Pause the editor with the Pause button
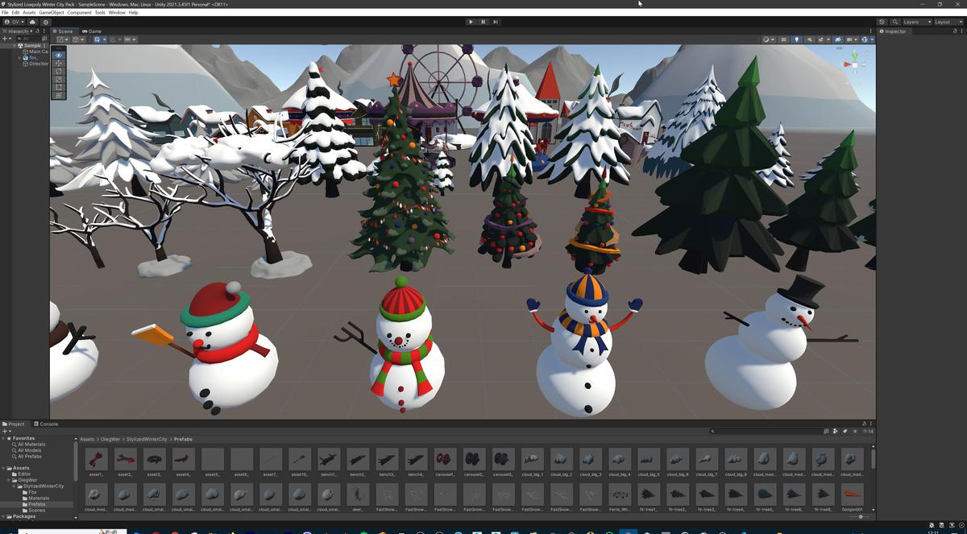Image resolution: width=967 pixels, height=534 pixels. click(483, 22)
